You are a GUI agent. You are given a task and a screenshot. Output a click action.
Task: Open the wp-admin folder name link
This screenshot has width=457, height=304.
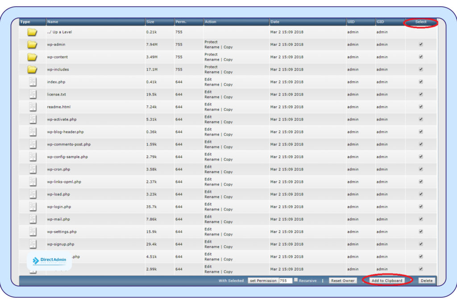[x=56, y=45]
